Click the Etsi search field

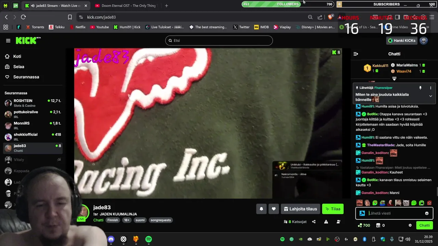(x=219, y=40)
